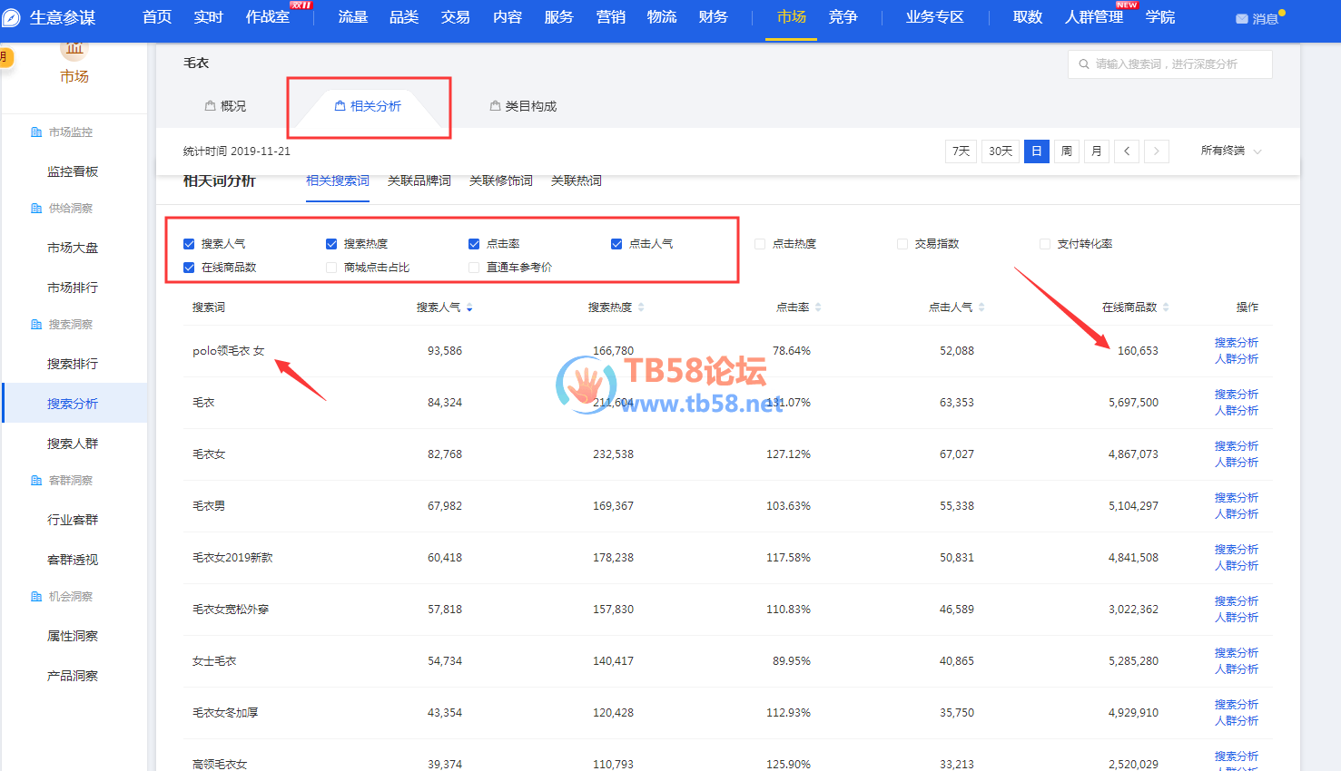Sort by 搜索人气 column arrow
The image size is (1341, 771).
[469, 308]
